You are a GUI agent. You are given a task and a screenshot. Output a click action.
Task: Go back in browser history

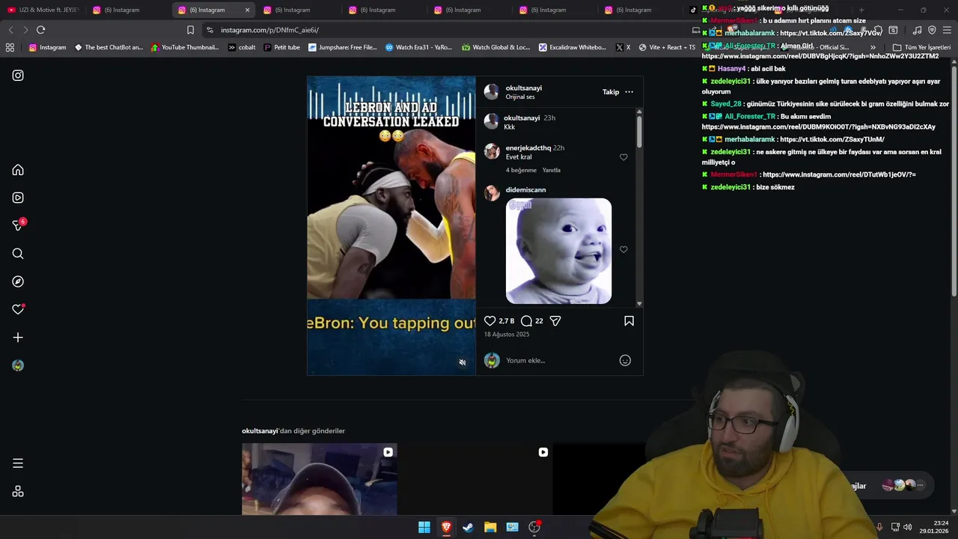coord(10,30)
